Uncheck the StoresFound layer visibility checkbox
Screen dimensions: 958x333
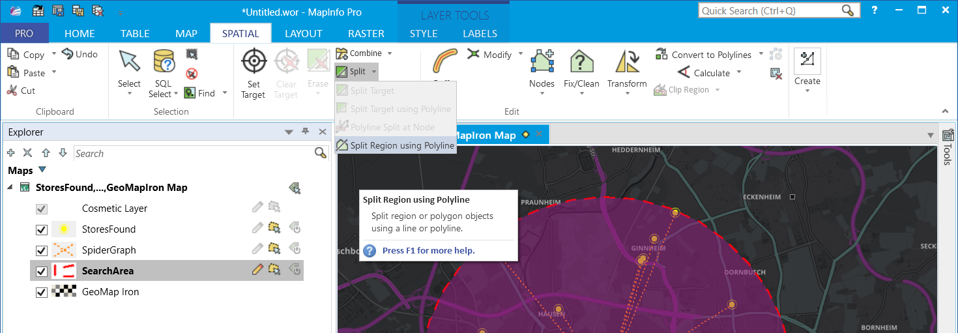coord(42,229)
